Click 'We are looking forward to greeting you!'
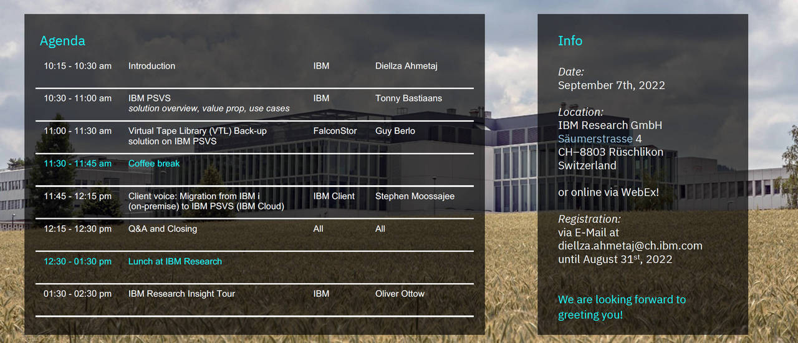Screen dimensions: 798x343 tap(622, 307)
